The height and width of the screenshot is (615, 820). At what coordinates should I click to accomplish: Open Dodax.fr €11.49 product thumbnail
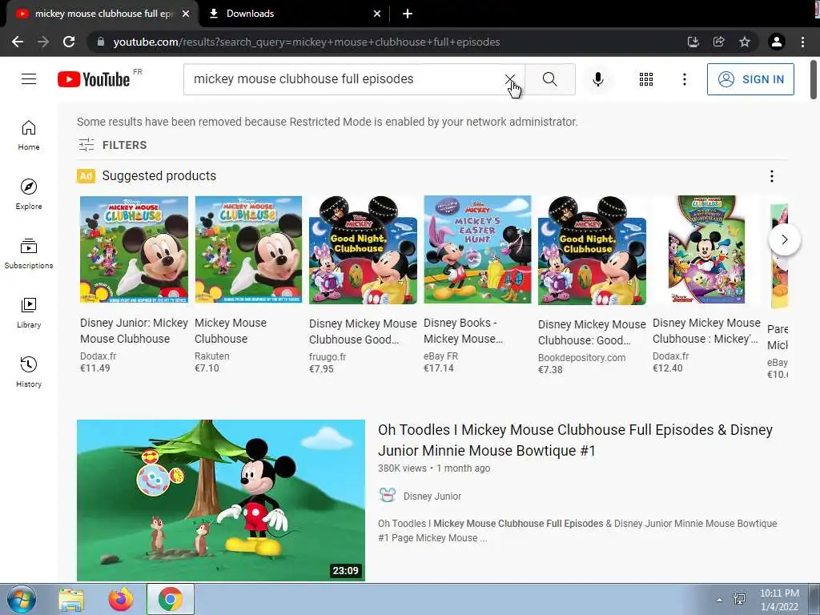click(x=134, y=250)
